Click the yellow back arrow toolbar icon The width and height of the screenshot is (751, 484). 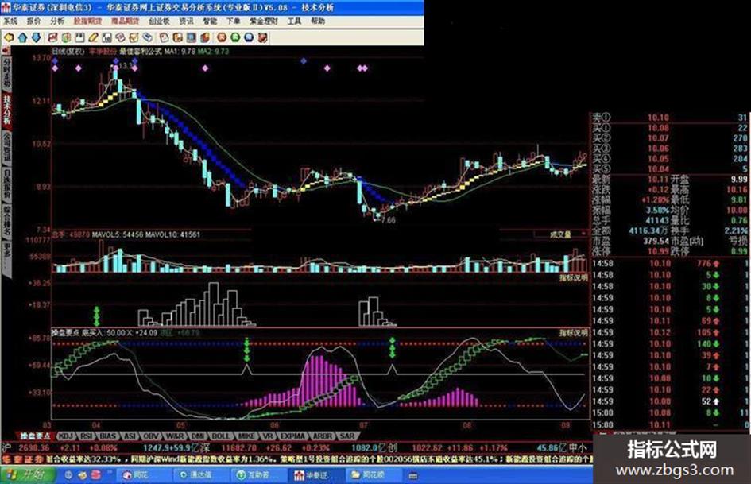tap(9, 37)
